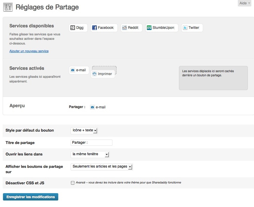Open the Aide help tab

point(244,3)
